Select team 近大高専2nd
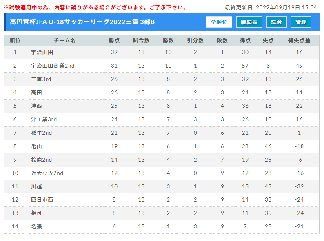324x241 pixels. tap(47, 173)
